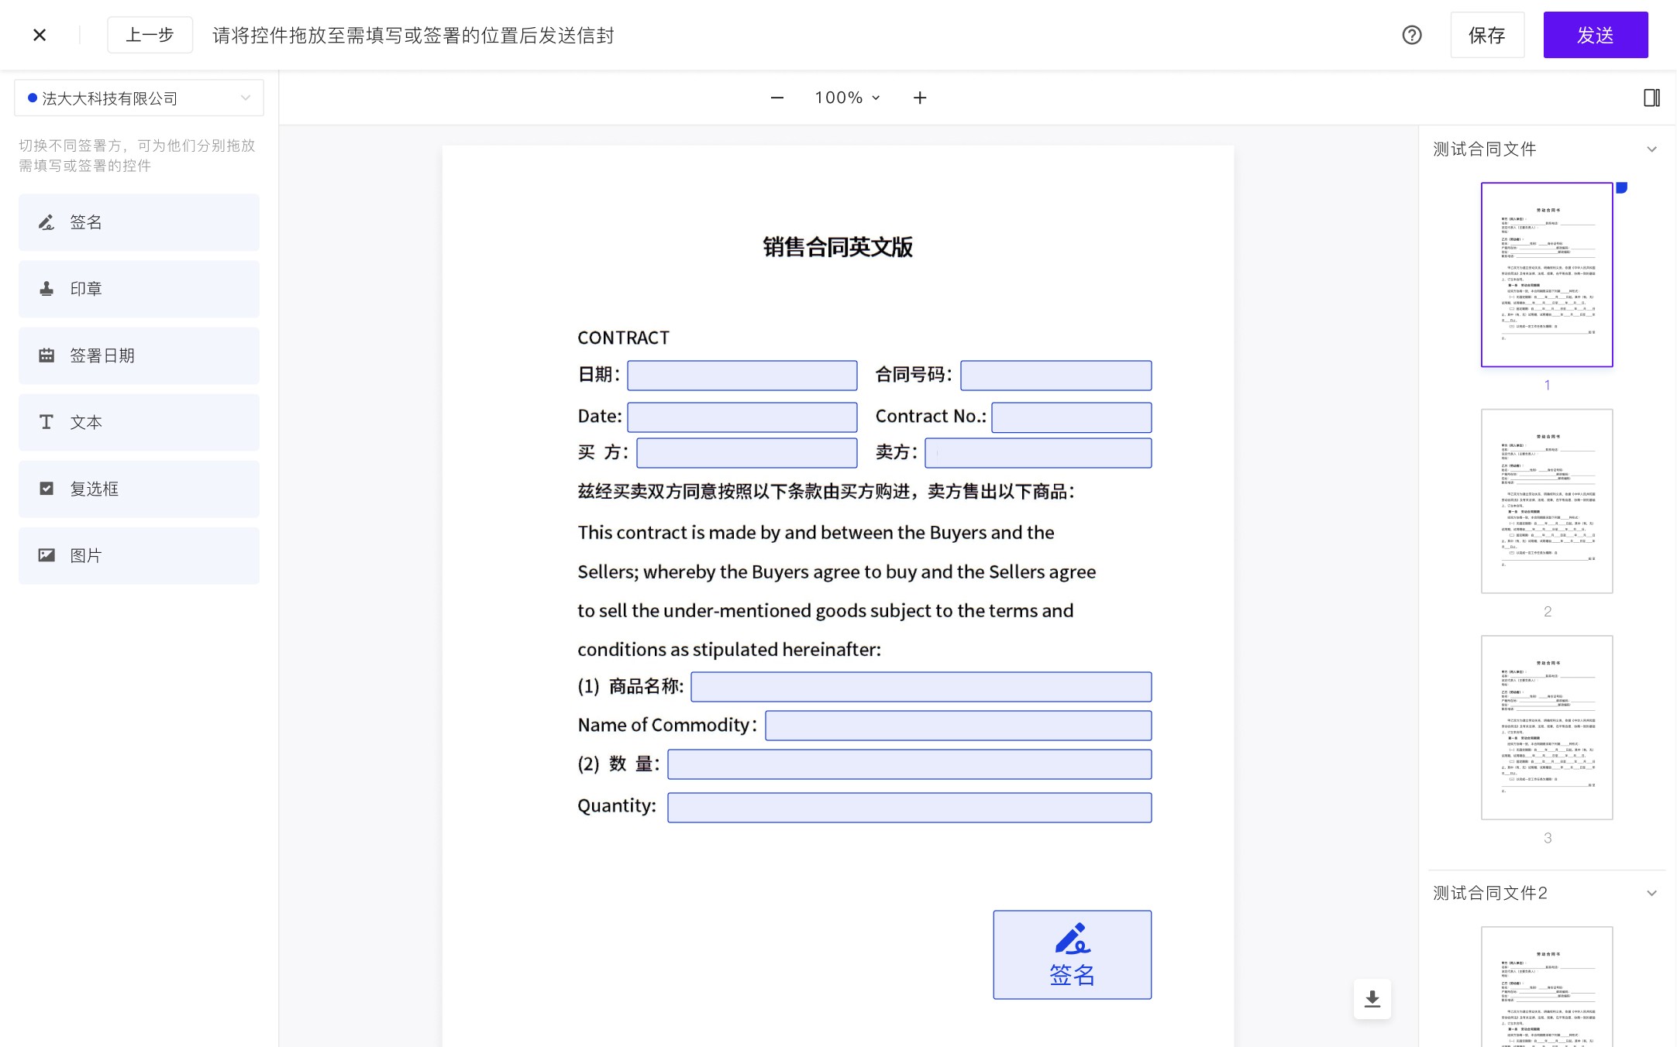The width and height of the screenshot is (1677, 1047).
Task: Click the download arrow icon
Action: (1372, 999)
